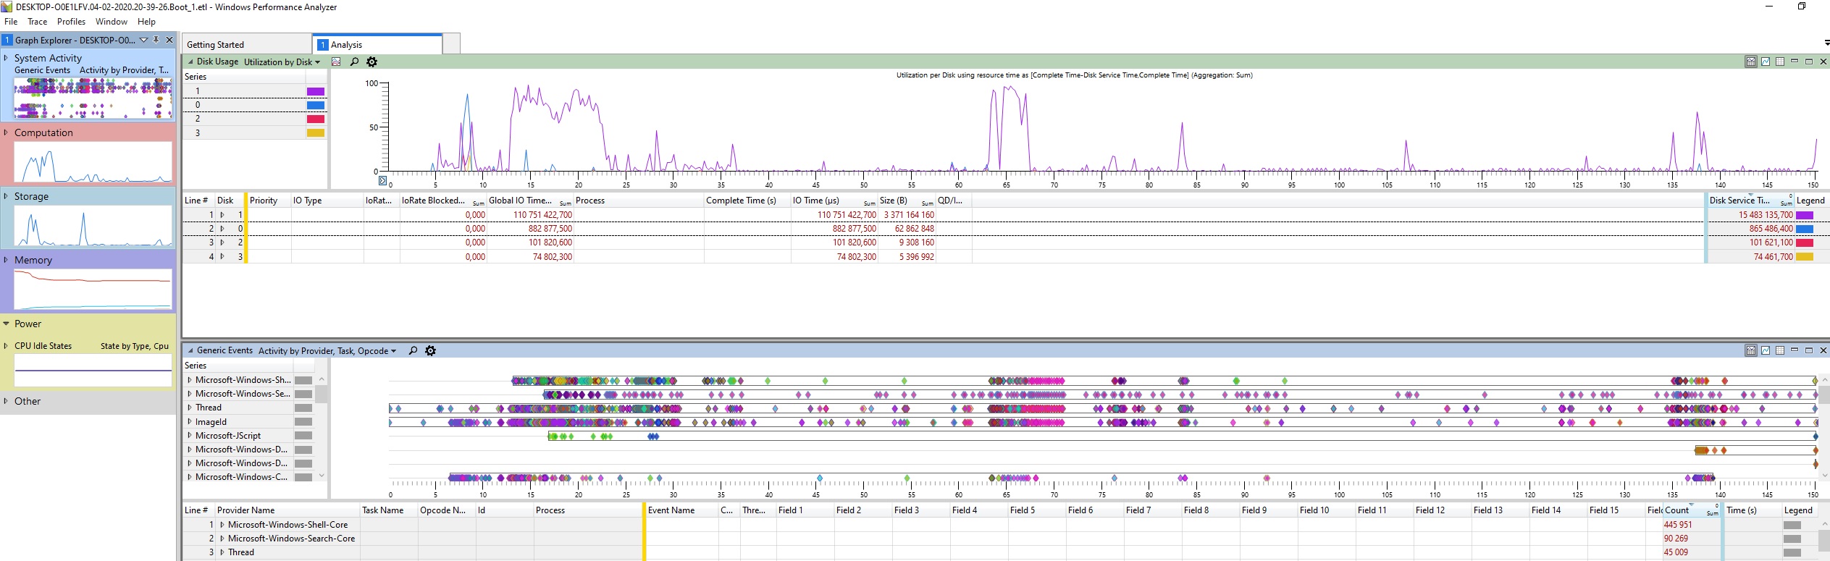Show table only layout in Generic Events
This screenshot has height=561, width=1830.
tap(1780, 350)
